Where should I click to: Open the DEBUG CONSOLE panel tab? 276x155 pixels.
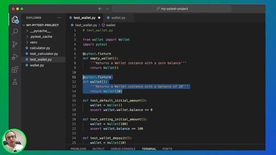tap(123, 149)
